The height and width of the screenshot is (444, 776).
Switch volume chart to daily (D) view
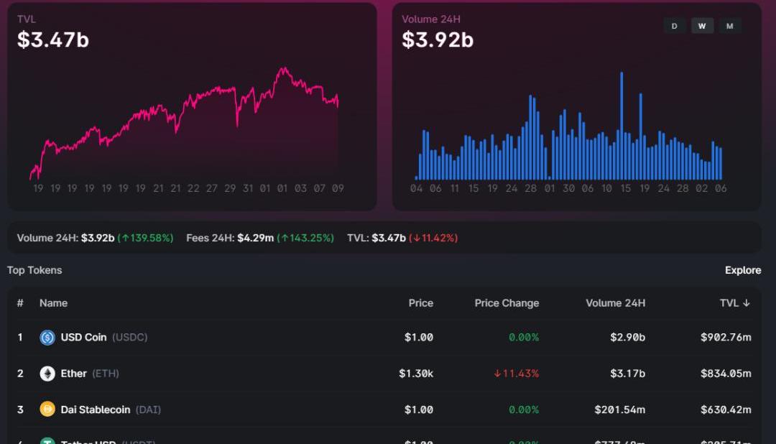click(x=674, y=26)
